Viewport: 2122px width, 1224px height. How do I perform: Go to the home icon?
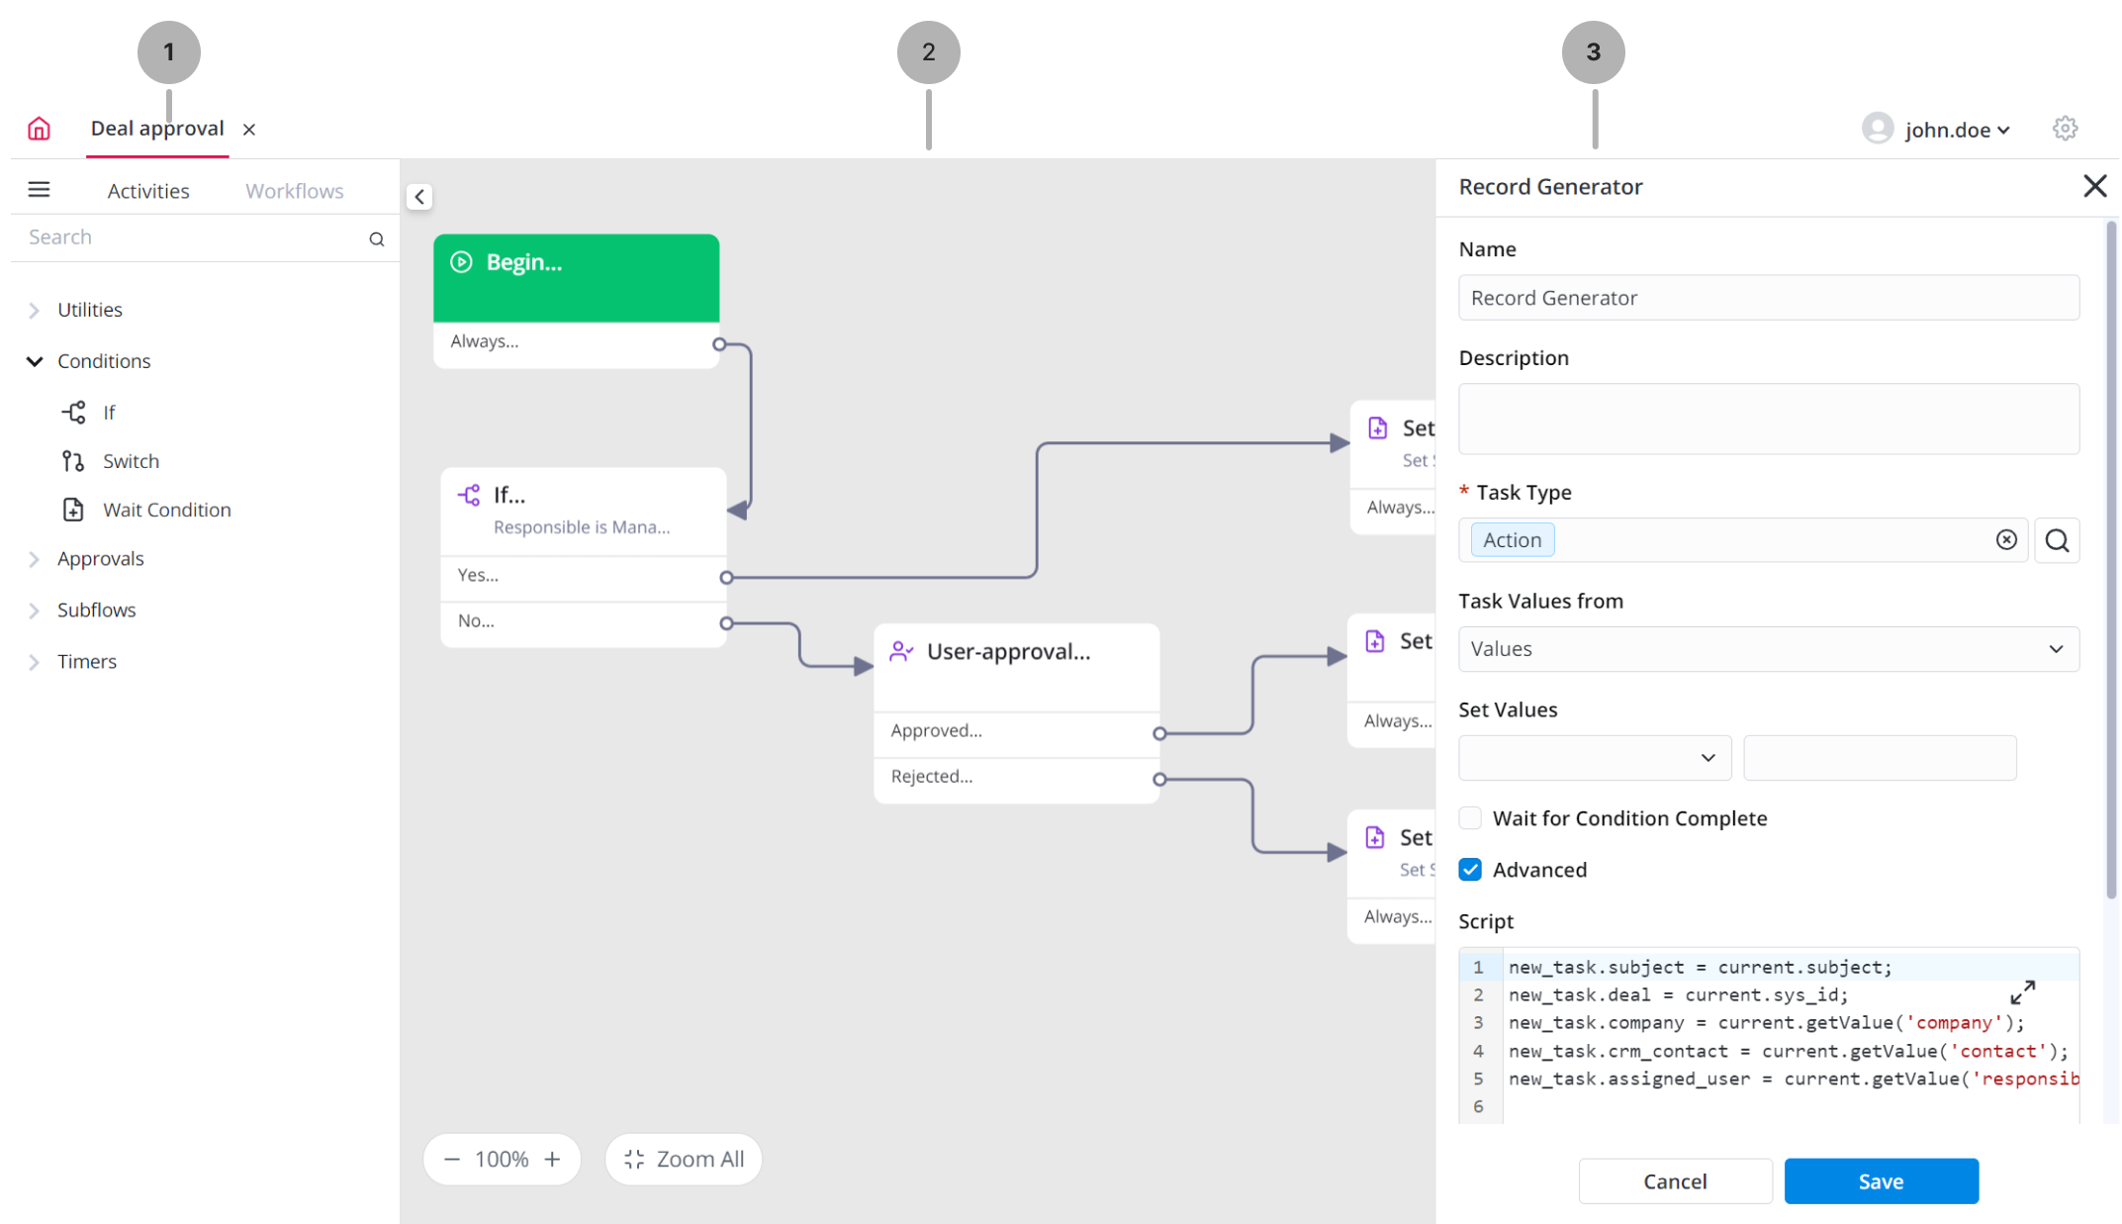click(x=39, y=129)
